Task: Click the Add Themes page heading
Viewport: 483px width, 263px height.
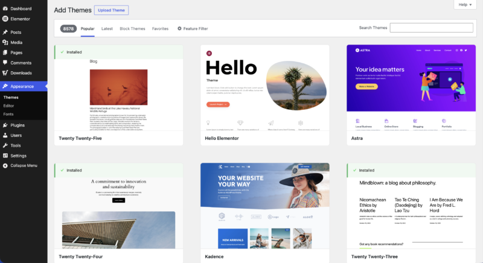Action: point(72,10)
